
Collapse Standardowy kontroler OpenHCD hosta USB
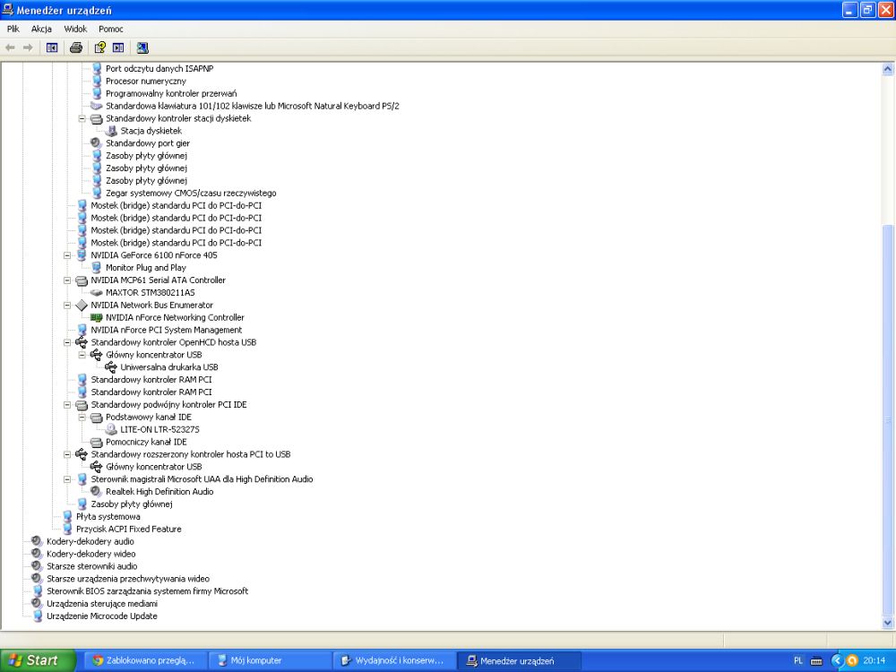(67, 343)
